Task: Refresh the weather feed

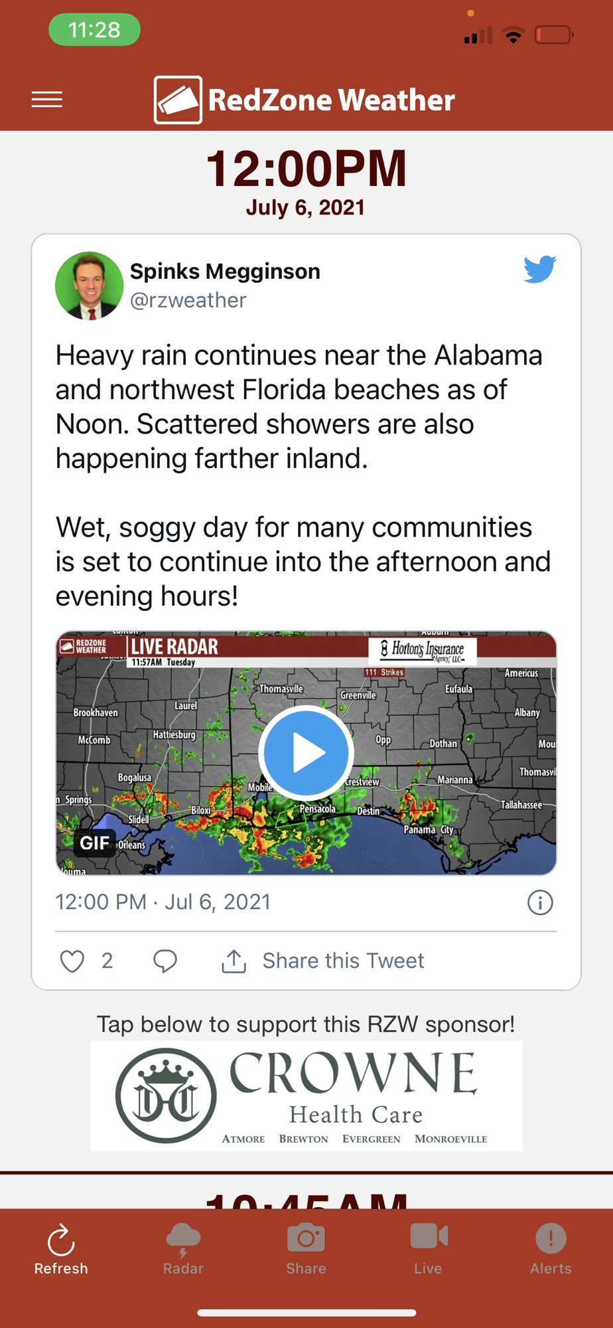Action: point(61,1249)
